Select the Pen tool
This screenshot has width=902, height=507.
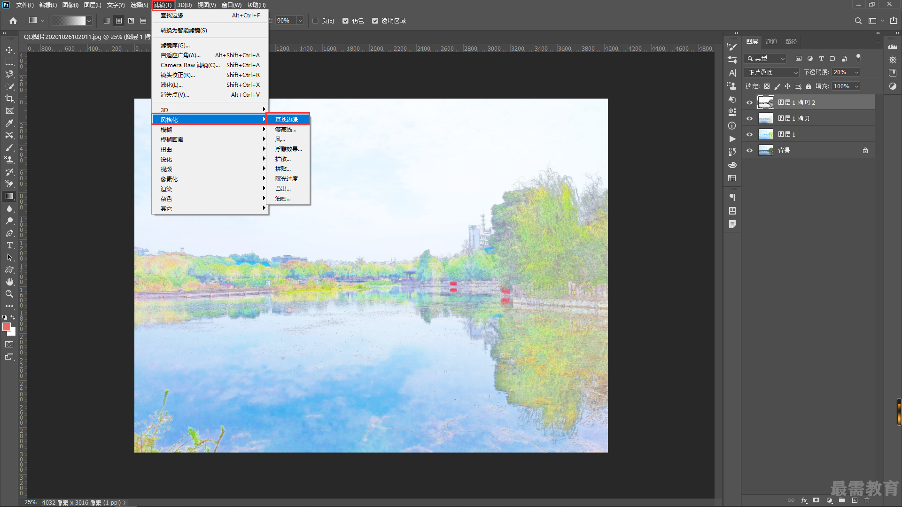point(9,233)
